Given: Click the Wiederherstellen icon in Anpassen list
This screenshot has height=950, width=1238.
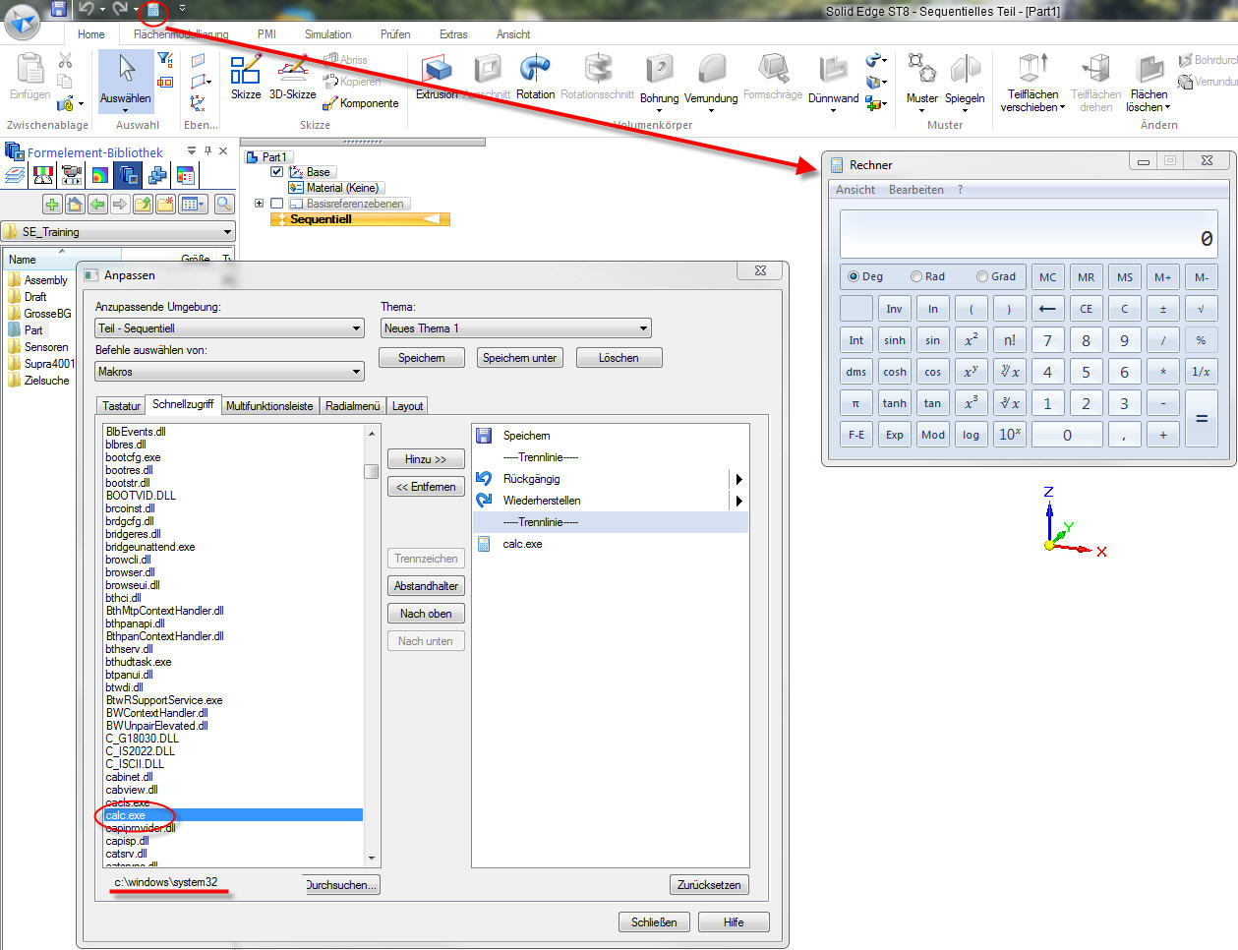Looking at the screenshot, I should 484,500.
